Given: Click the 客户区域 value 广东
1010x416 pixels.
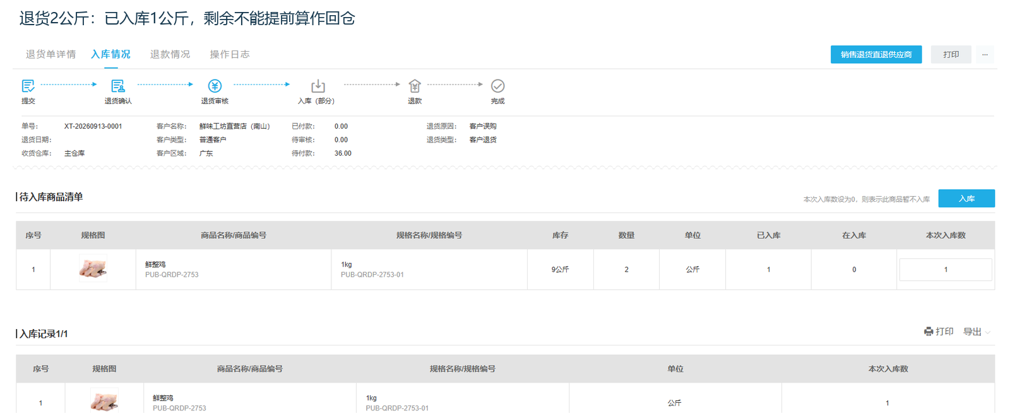Looking at the screenshot, I should click(206, 153).
